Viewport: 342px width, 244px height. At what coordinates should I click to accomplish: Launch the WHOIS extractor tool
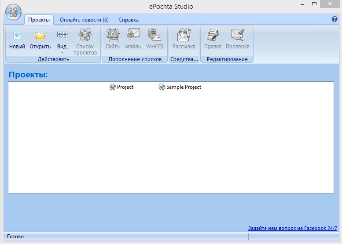(x=154, y=39)
